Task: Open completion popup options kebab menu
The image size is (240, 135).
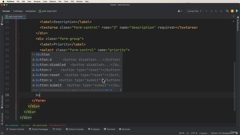Action: [x=121, y=90]
